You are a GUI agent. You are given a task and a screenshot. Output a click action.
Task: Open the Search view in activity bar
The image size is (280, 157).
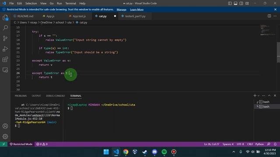tap(5, 28)
